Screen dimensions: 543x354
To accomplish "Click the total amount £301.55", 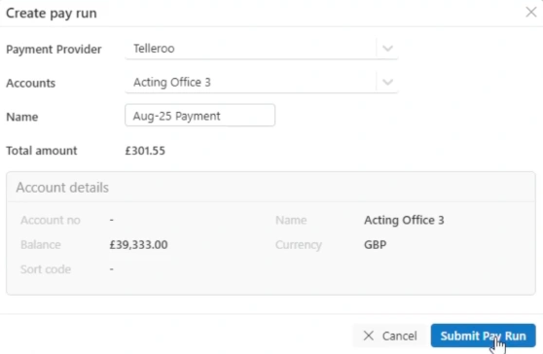I will click(145, 151).
